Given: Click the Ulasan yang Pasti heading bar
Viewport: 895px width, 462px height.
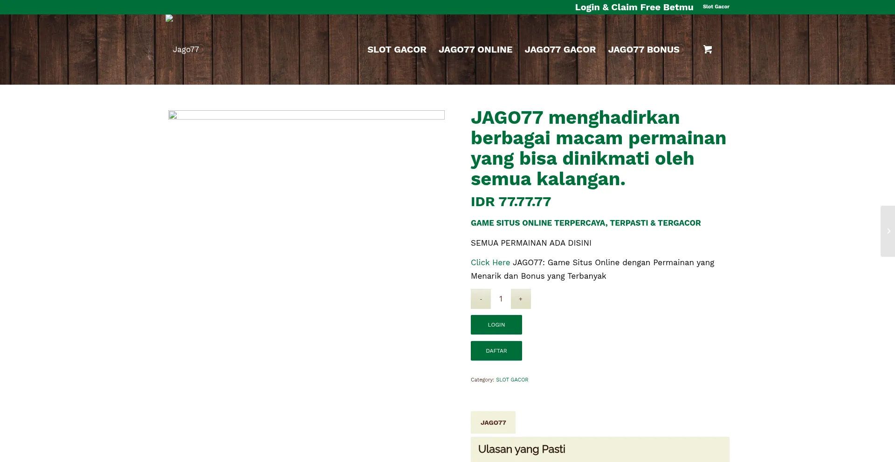Looking at the screenshot, I should tap(522, 449).
